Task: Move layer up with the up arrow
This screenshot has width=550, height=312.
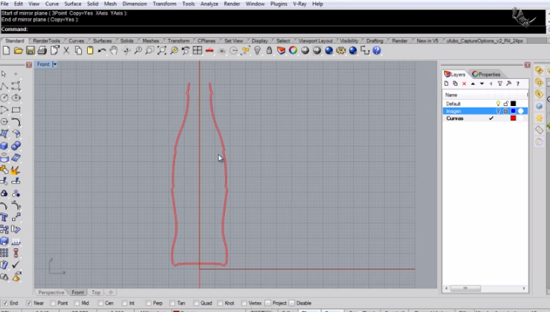Action: (473, 83)
